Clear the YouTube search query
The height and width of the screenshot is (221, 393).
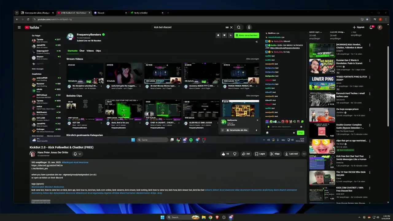pos(232,27)
